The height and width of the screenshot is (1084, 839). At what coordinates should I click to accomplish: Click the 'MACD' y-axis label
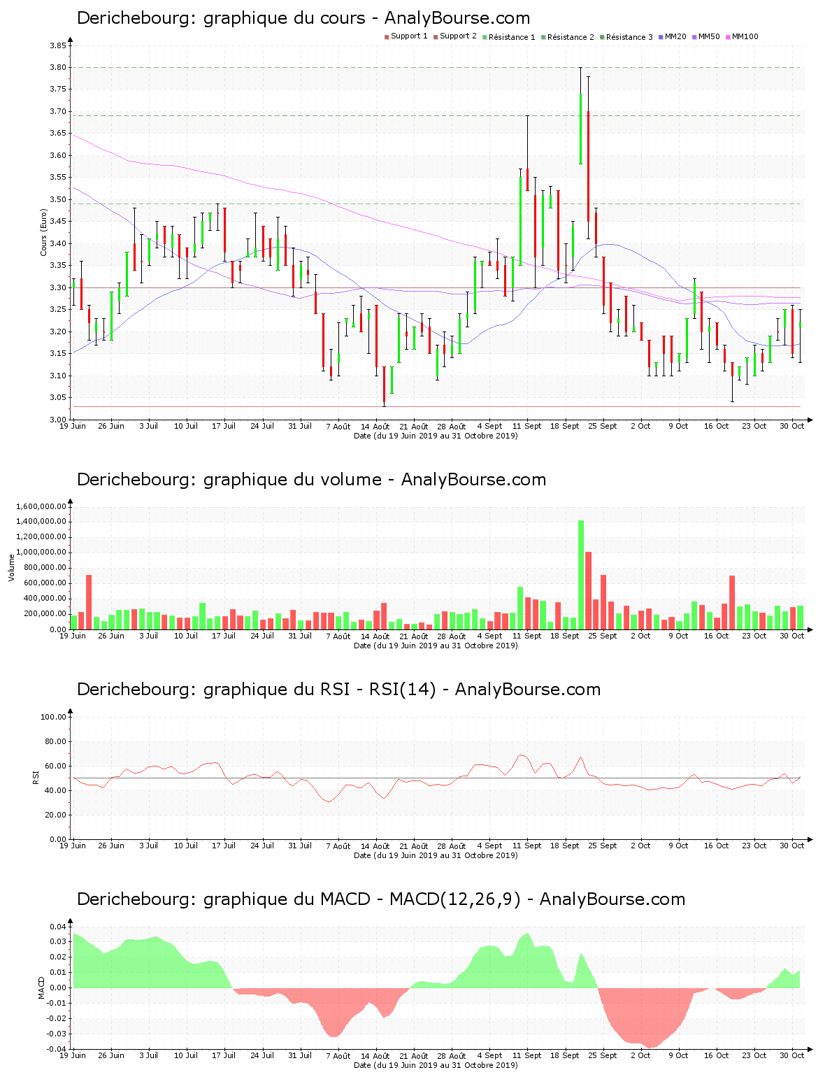[x=41, y=987]
